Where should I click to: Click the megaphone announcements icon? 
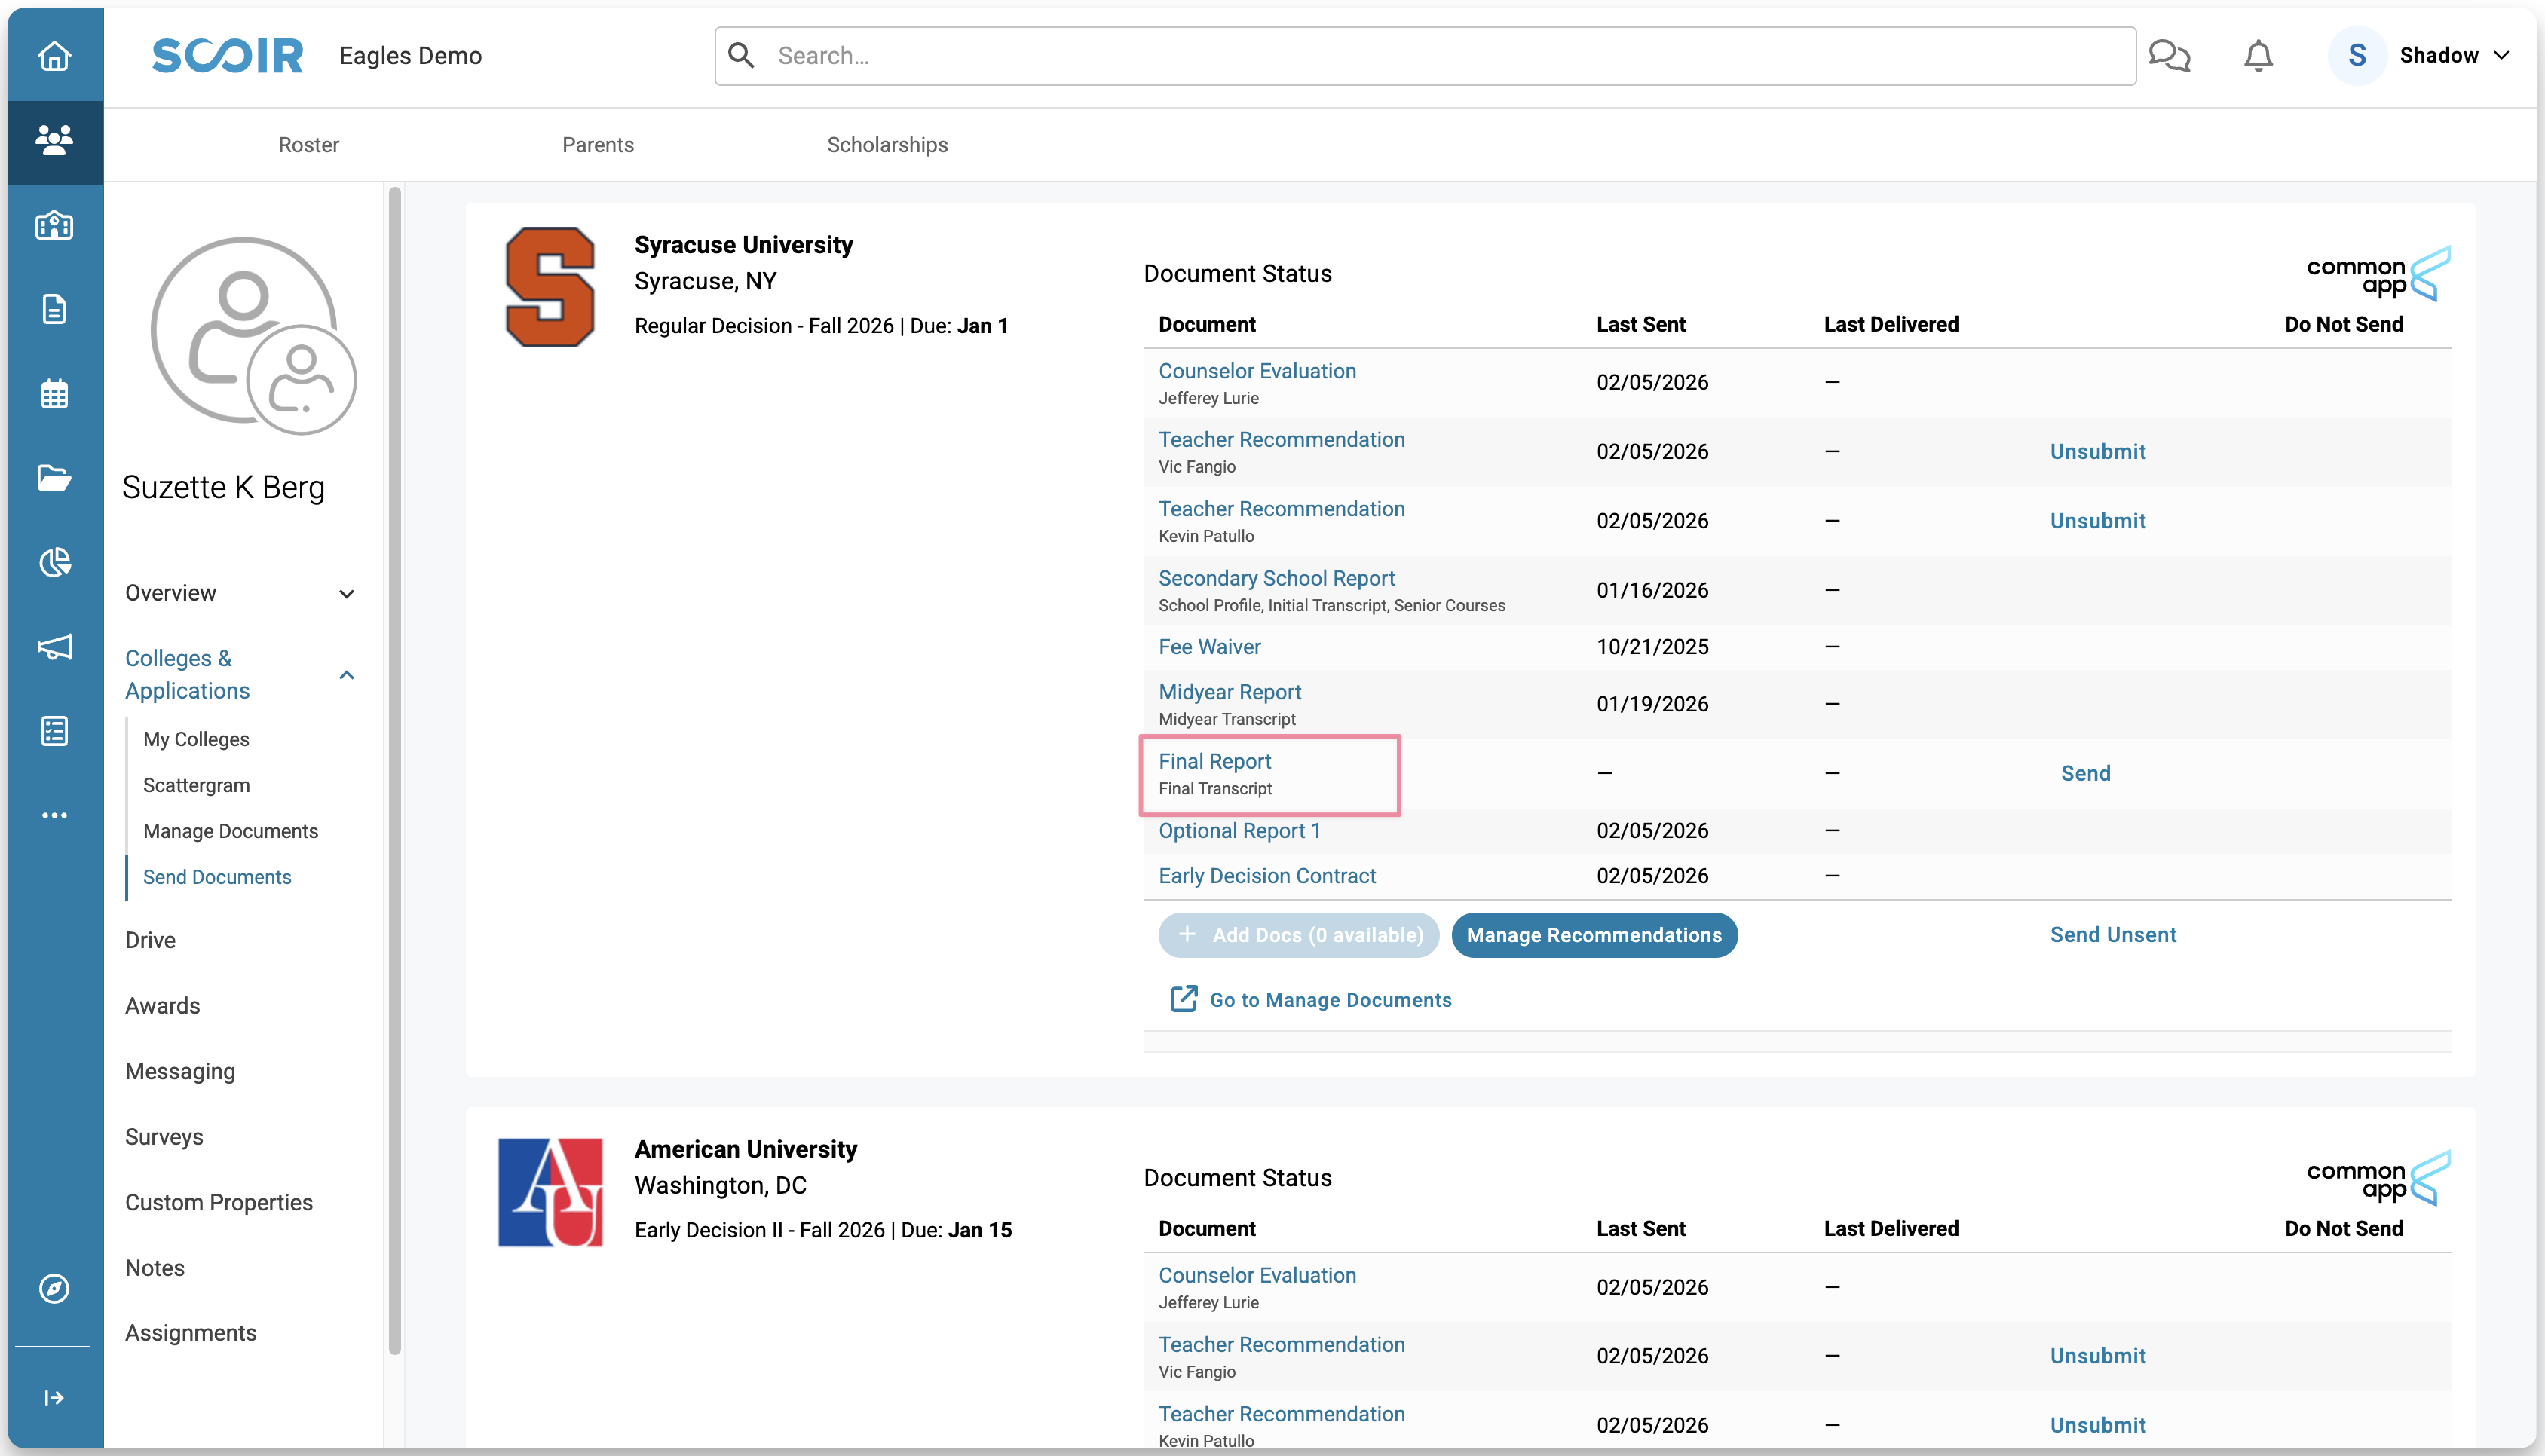54,647
